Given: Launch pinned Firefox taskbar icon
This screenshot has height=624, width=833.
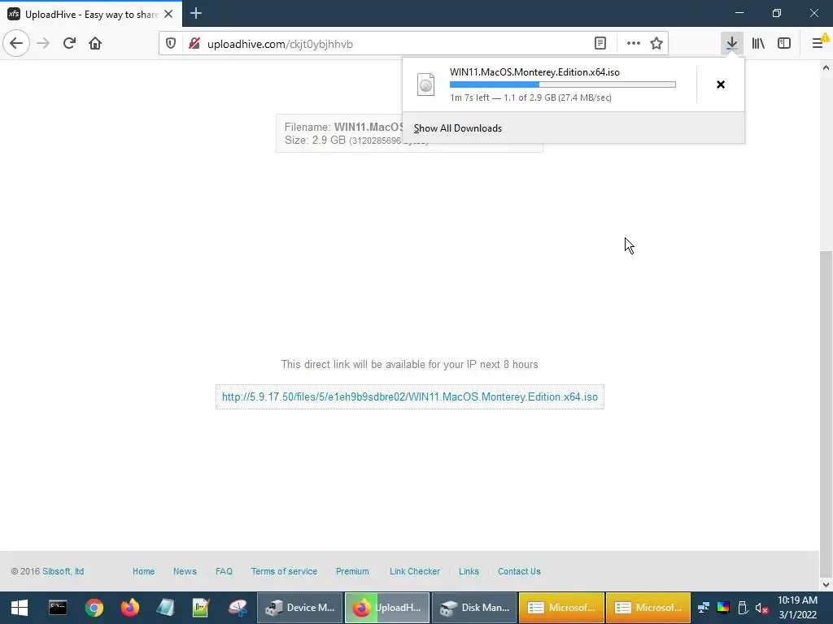Looking at the screenshot, I should (x=129, y=608).
